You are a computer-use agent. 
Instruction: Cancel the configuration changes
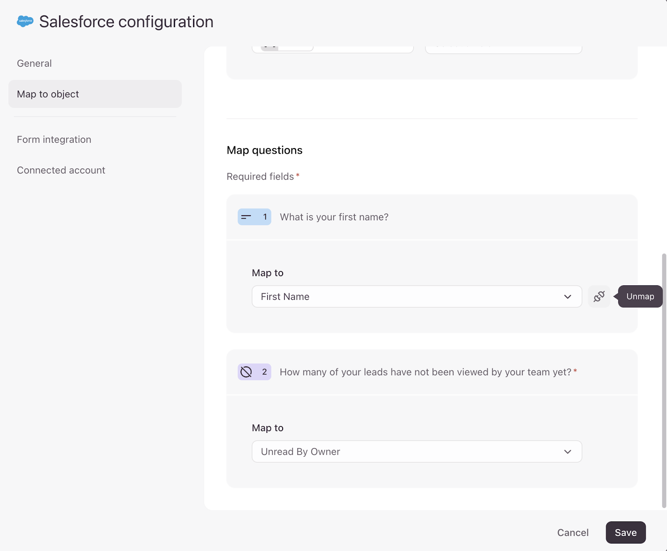(573, 533)
